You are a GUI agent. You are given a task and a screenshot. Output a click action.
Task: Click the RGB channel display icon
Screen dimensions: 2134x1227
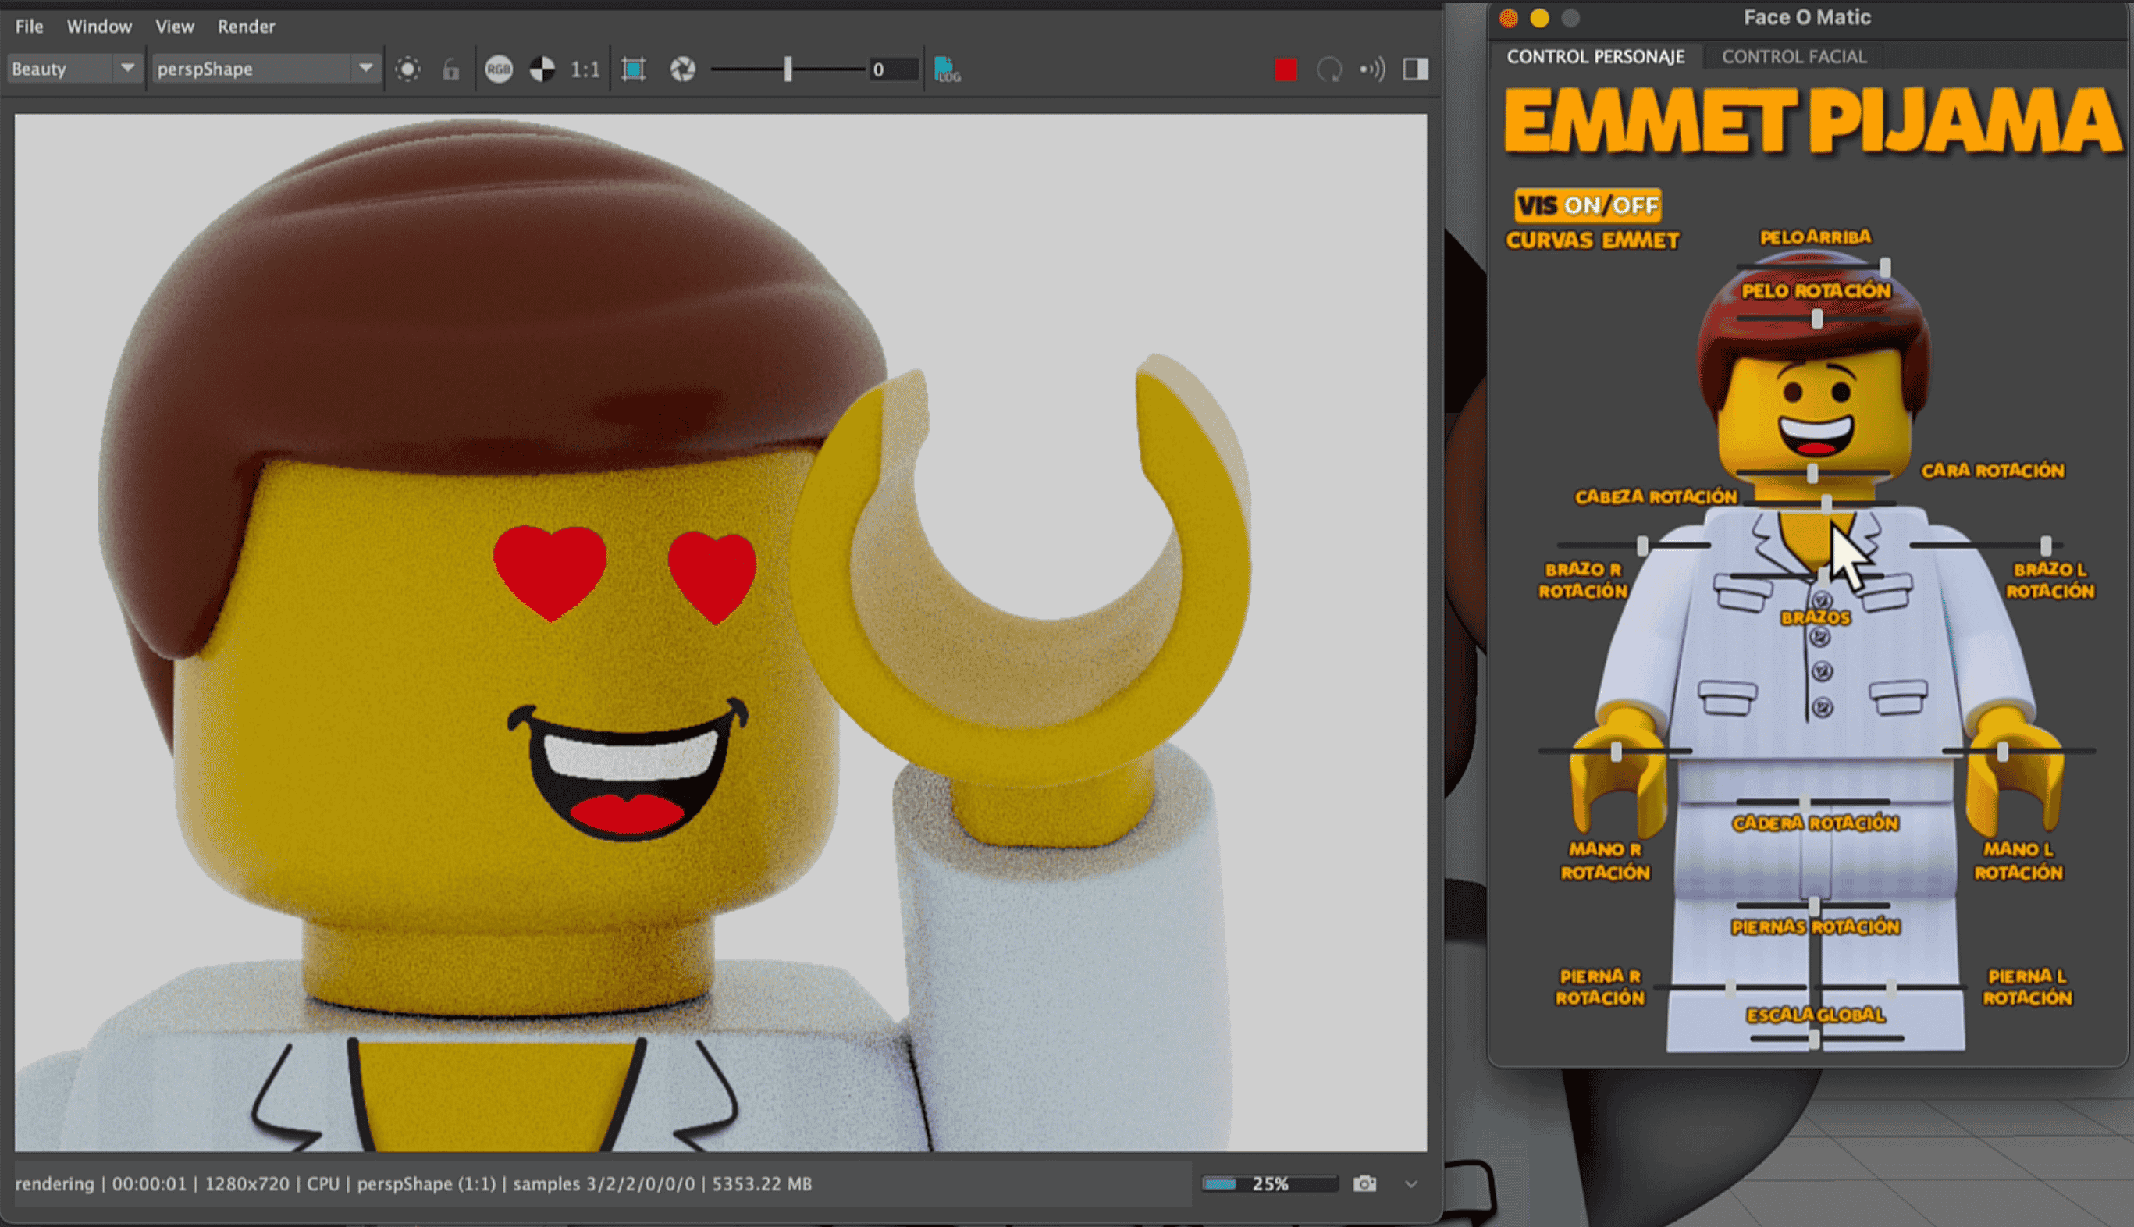pos(499,69)
